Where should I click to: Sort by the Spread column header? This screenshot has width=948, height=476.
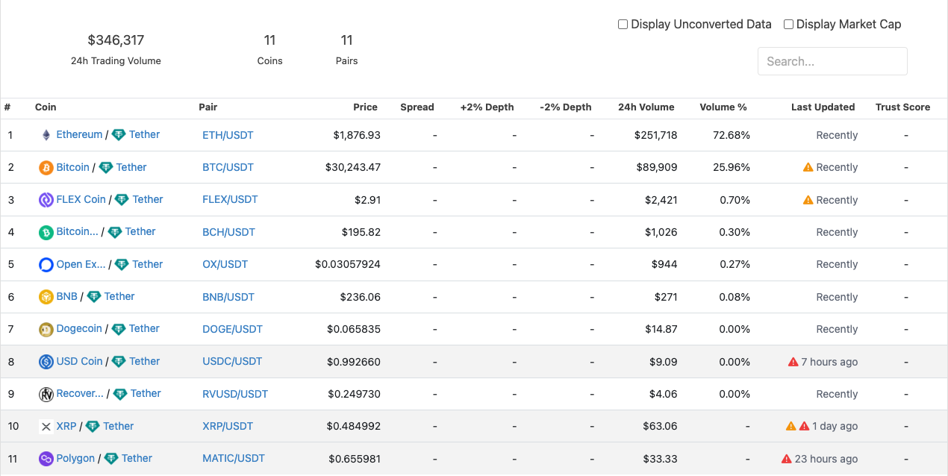tap(417, 107)
